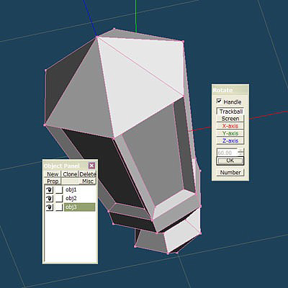
Task: Open object properties via Prop button
Action: (53, 181)
